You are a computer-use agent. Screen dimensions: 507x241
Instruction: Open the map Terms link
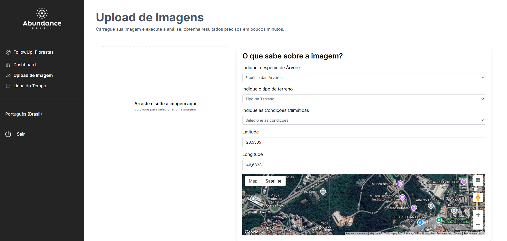coord(457,234)
